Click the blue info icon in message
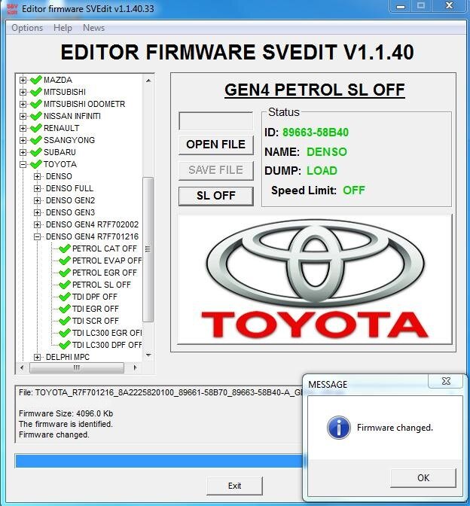 coord(339,428)
